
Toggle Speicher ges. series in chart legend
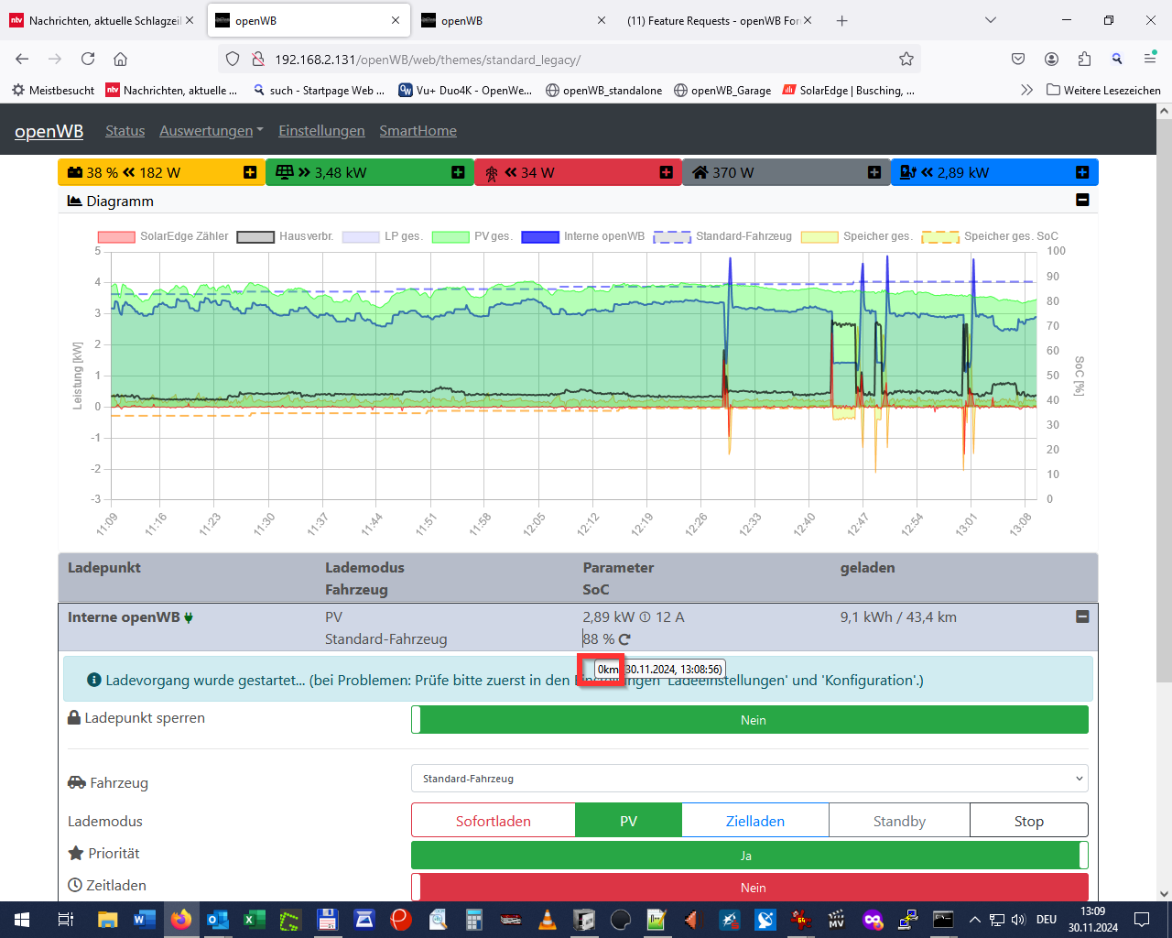tap(856, 236)
